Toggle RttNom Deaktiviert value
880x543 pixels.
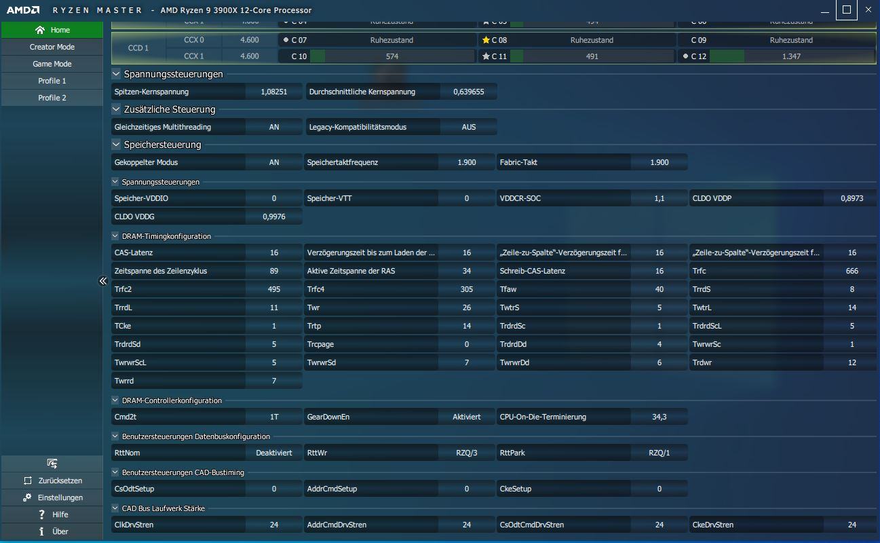[x=274, y=453]
